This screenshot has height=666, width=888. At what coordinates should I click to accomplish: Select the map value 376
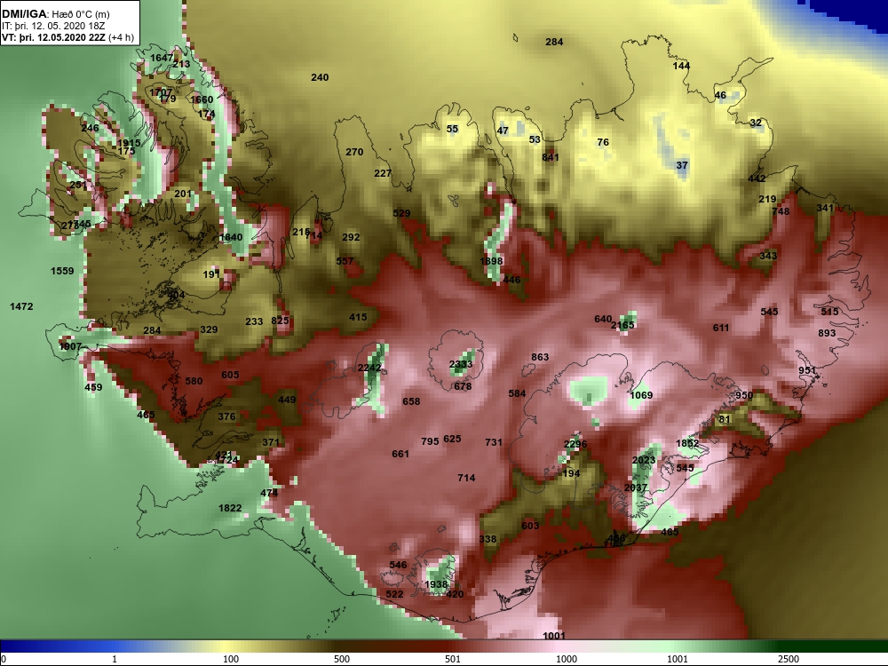[226, 416]
